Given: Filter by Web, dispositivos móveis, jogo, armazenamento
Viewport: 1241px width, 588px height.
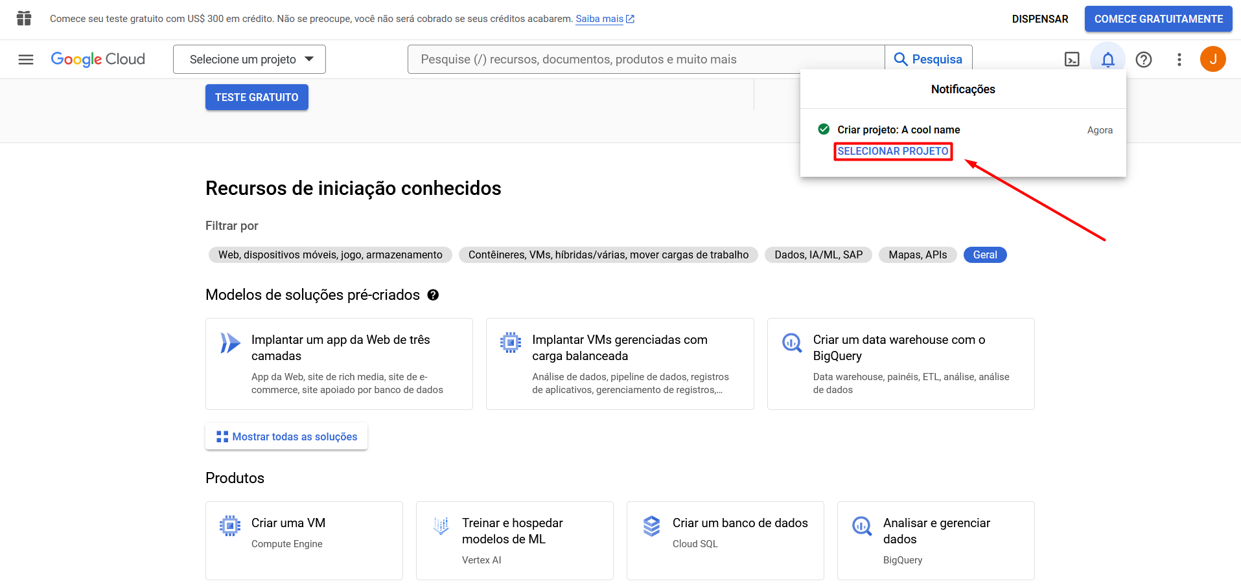Looking at the screenshot, I should click(x=331, y=255).
